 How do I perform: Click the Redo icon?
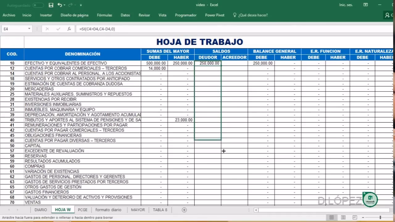click(x=70, y=5)
